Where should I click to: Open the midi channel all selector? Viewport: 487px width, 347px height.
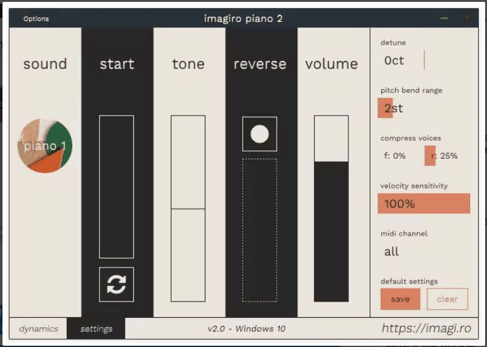click(x=424, y=251)
